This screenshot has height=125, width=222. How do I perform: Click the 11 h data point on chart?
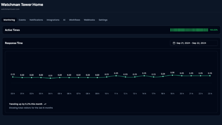(116, 76)
